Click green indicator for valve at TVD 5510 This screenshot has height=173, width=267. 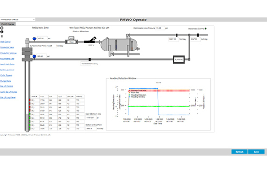point(30,118)
